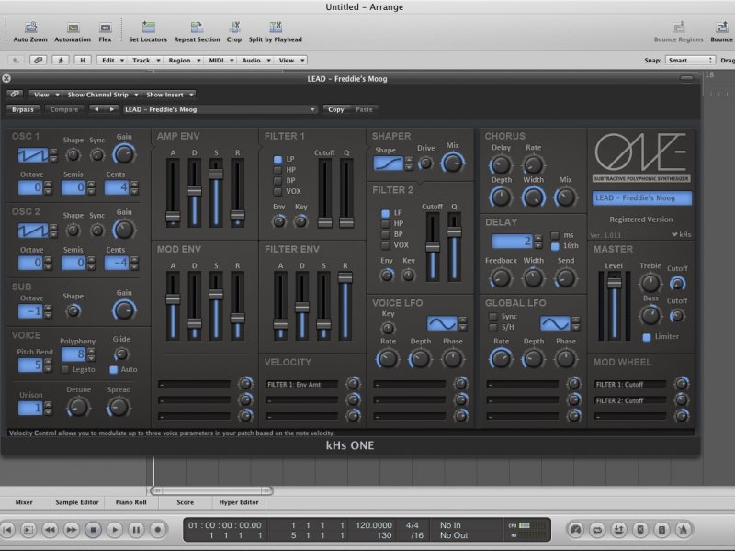Click the Master Level slider
Viewport: 735px width, 551px height.
point(614,306)
